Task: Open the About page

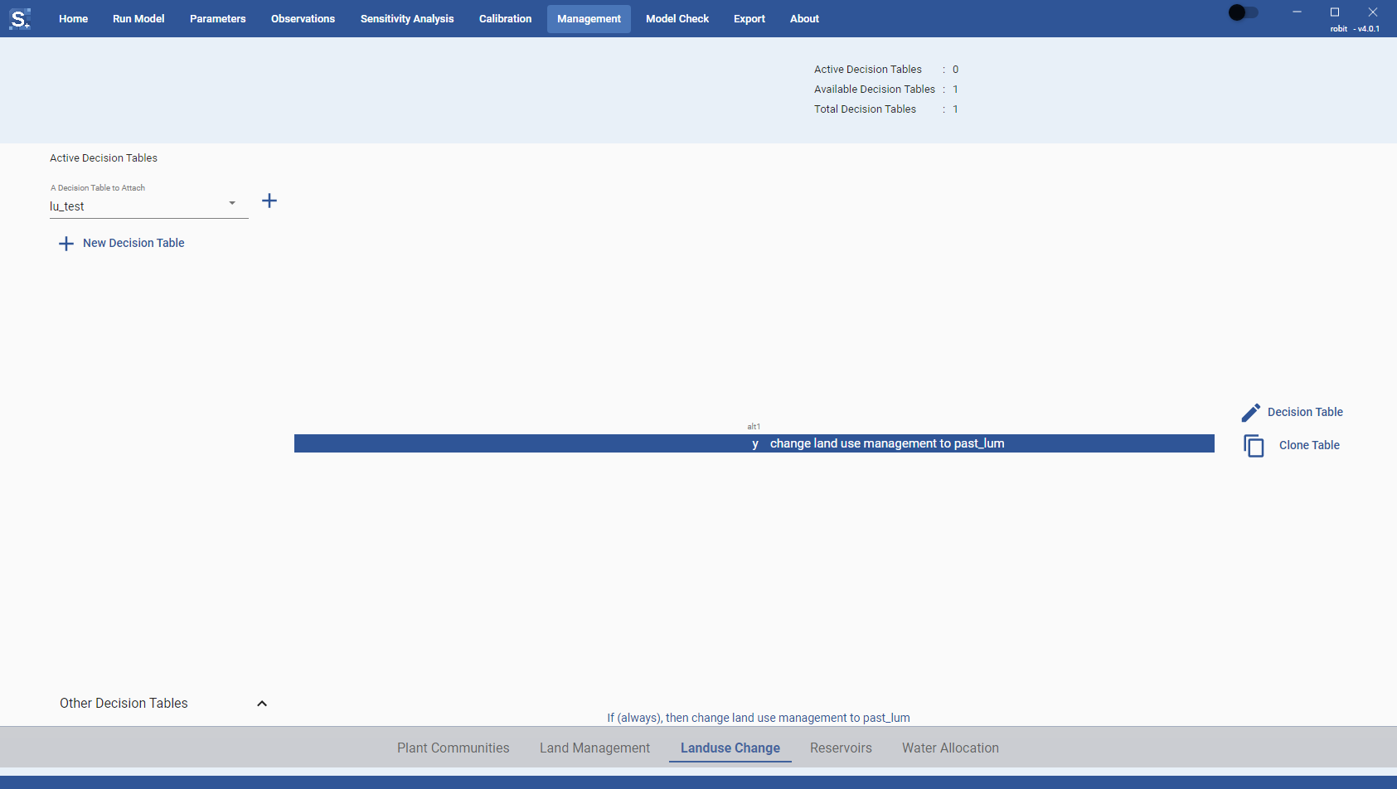Action: pos(804,19)
